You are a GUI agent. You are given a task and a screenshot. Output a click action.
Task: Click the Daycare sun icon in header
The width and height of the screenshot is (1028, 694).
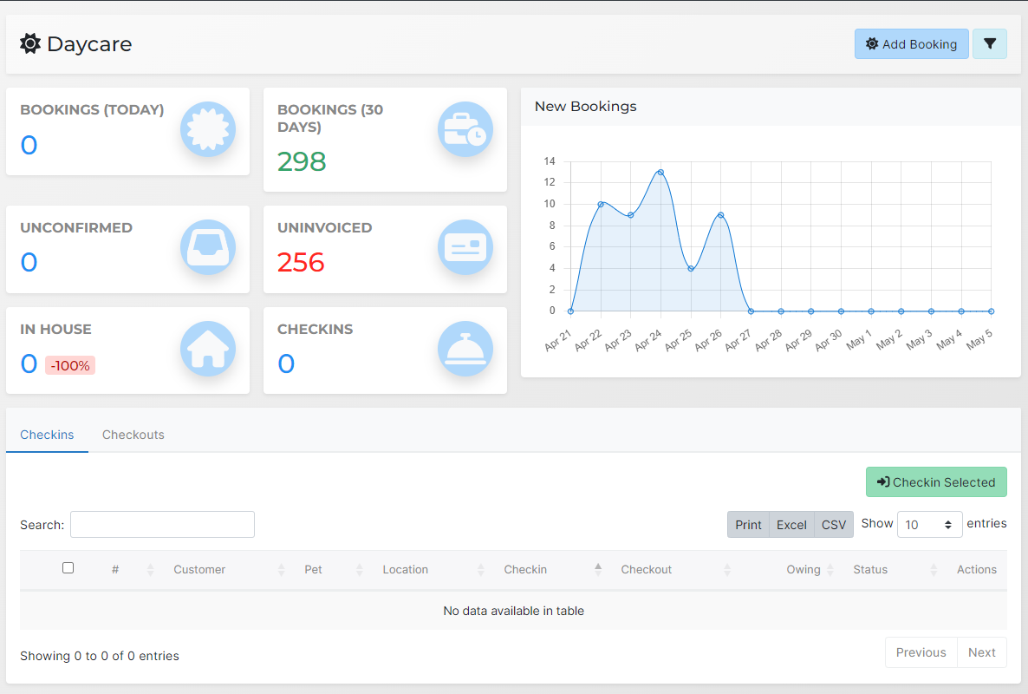[30, 43]
